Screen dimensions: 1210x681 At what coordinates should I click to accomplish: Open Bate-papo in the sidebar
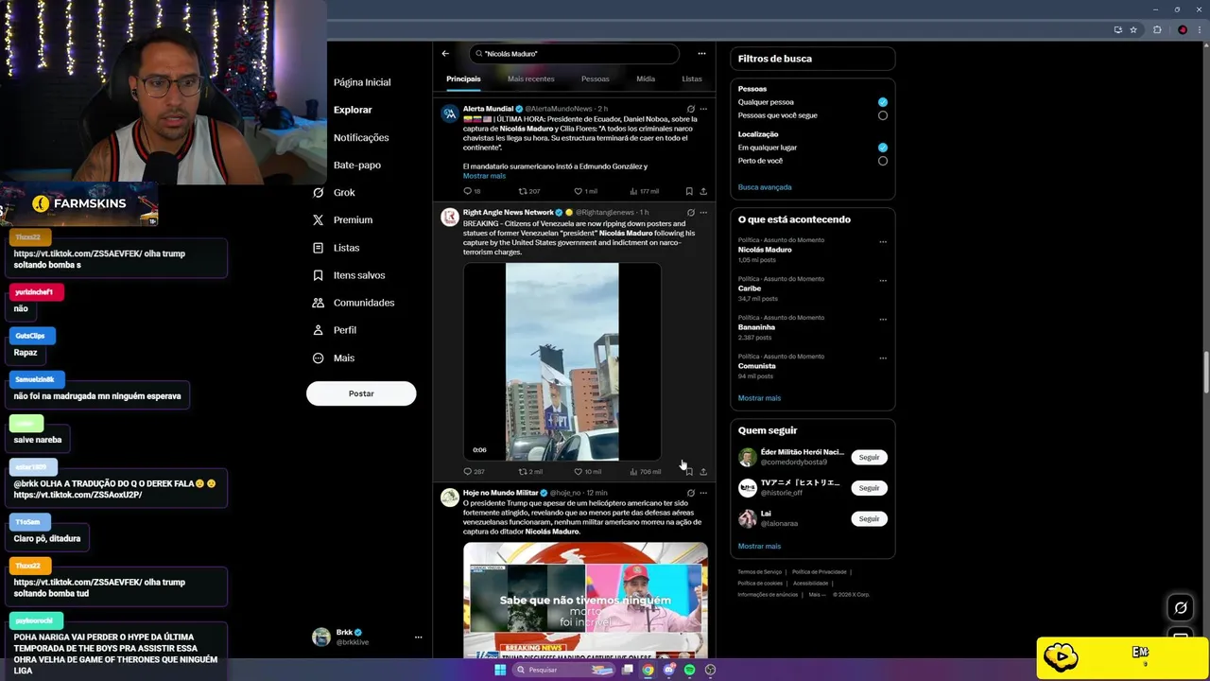357,165
